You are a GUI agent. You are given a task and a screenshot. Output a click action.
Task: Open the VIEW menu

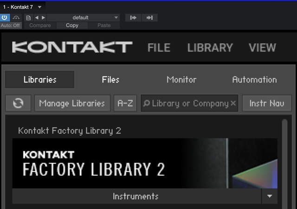[x=262, y=47]
